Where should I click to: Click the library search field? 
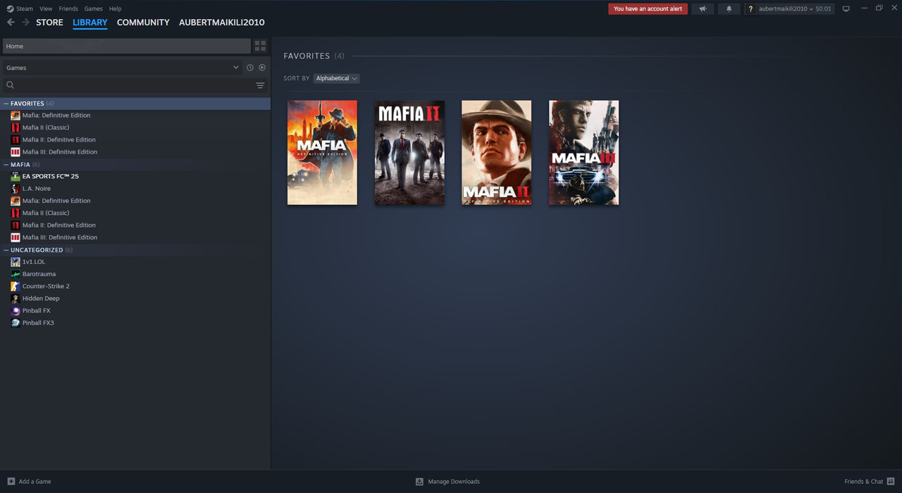(134, 85)
